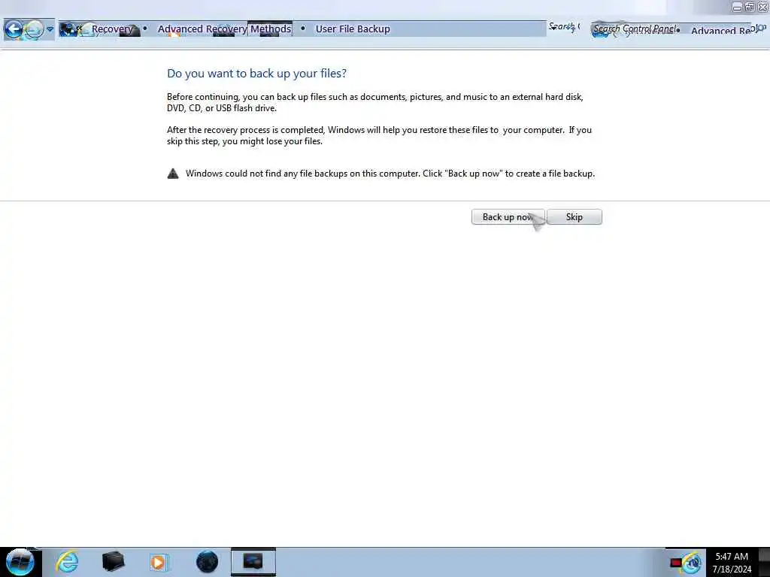The height and width of the screenshot is (577, 770).
Task: Select the active Control Panel taskbar button
Action: point(253,562)
